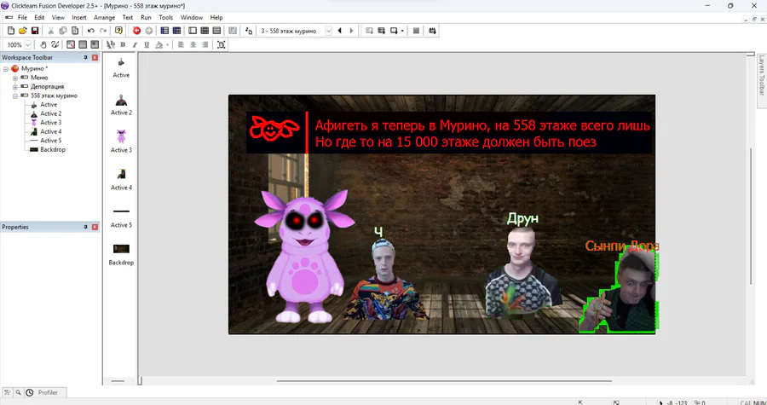Go to next frame arrow
This screenshot has width=767, height=405.
[351, 31]
